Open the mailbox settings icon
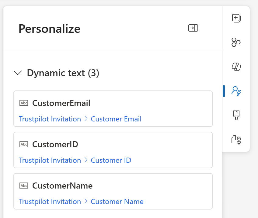This screenshot has width=258, height=218. point(236,139)
